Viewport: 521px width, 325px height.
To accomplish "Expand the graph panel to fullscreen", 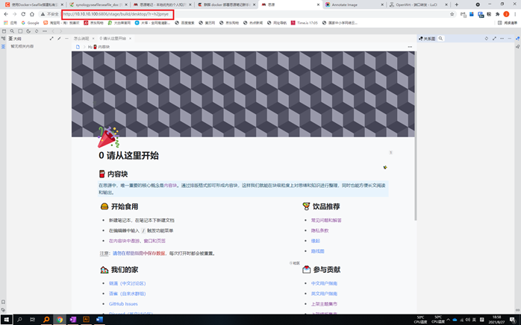I will pos(494,39).
